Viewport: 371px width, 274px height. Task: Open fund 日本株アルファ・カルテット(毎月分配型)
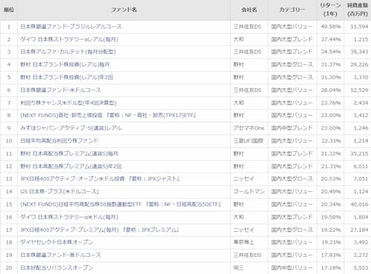[68, 52]
